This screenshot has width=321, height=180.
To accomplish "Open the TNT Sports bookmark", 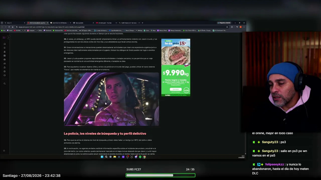I will [x=86, y=30].
